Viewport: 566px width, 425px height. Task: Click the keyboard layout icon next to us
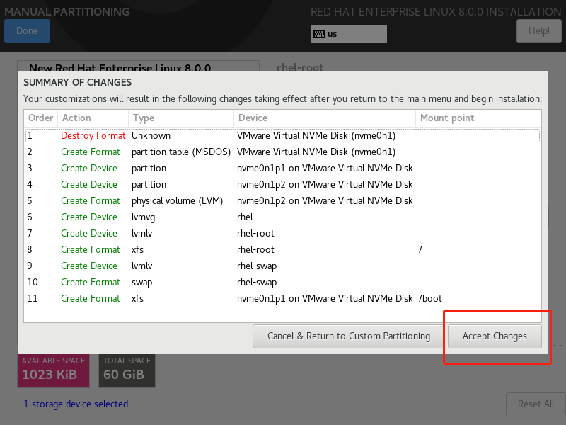[319, 34]
